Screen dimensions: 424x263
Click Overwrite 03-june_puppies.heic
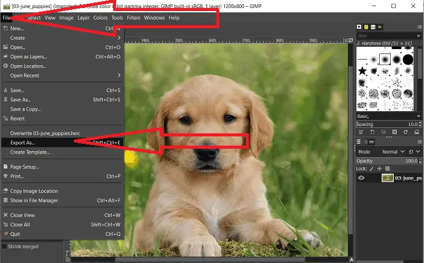45,133
